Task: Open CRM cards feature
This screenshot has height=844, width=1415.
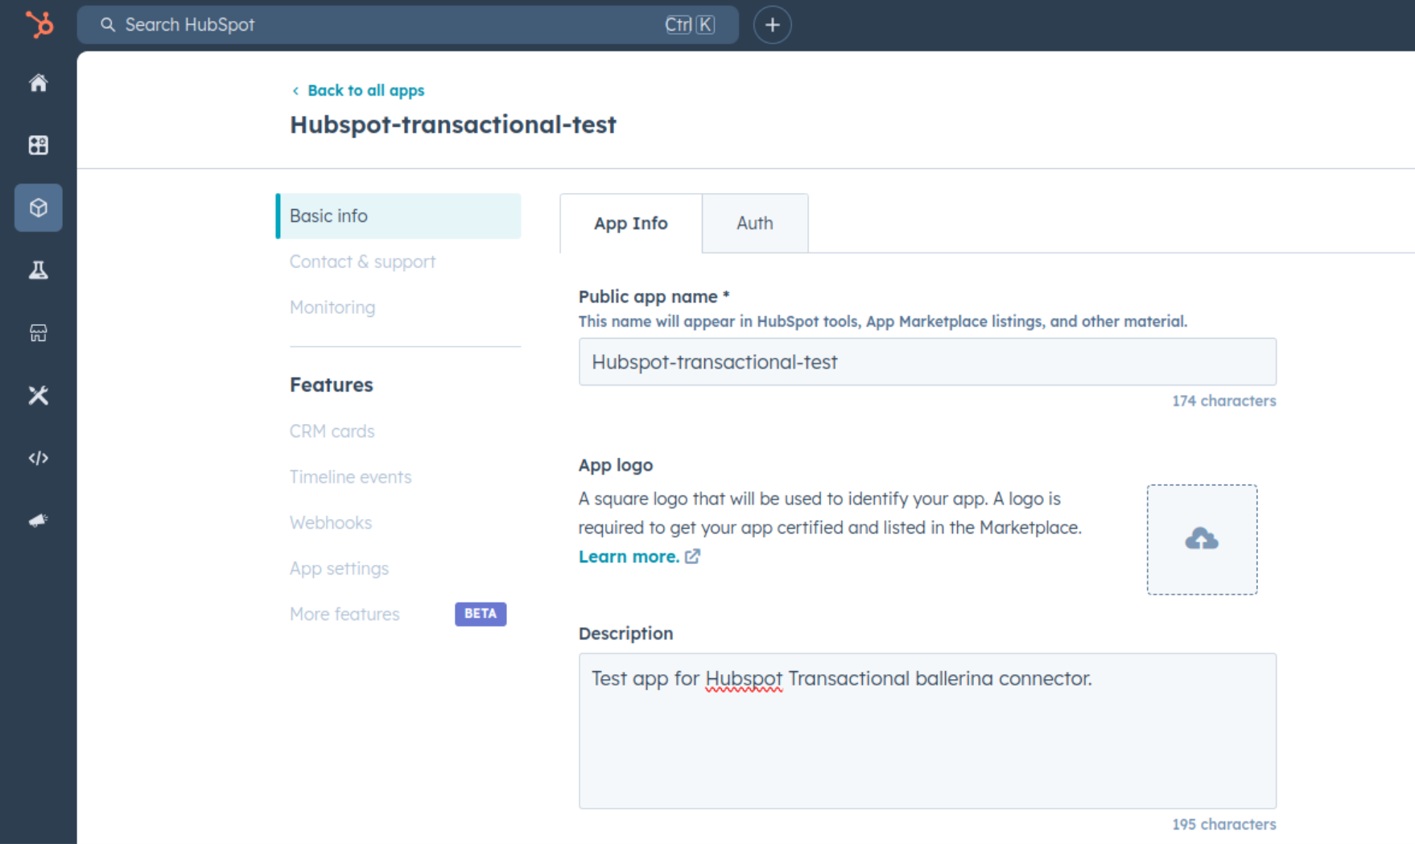Action: 332,431
